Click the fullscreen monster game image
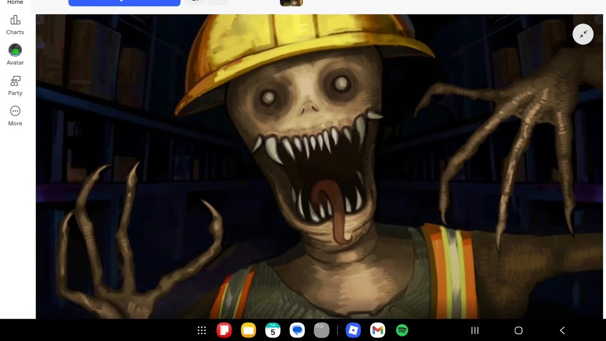This screenshot has height=341, width=606. pyautogui.click(x=320, y=166)
